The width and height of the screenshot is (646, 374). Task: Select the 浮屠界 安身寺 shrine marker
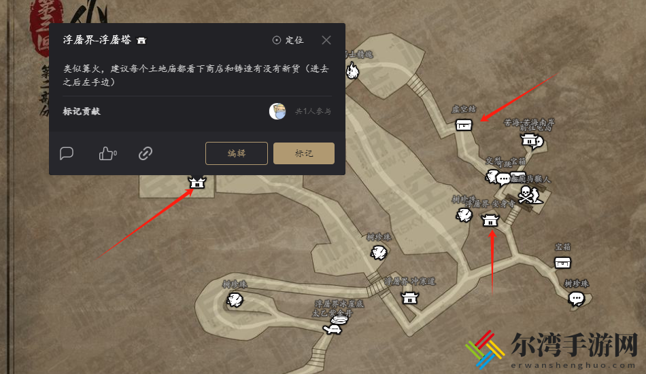click(490, 220)
